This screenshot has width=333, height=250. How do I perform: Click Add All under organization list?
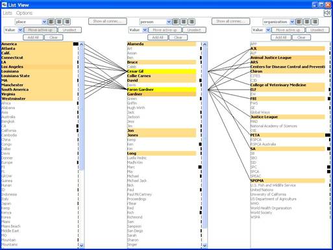(x=281, y=38)
